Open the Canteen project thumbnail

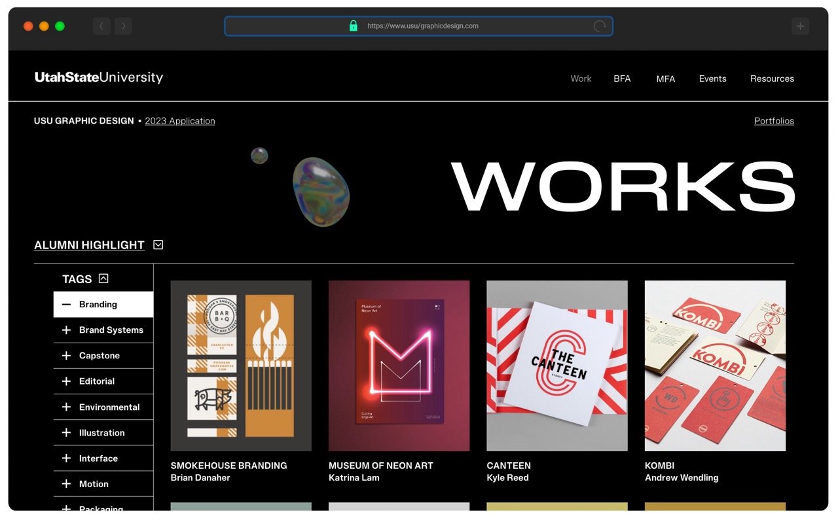click(557, 366)
